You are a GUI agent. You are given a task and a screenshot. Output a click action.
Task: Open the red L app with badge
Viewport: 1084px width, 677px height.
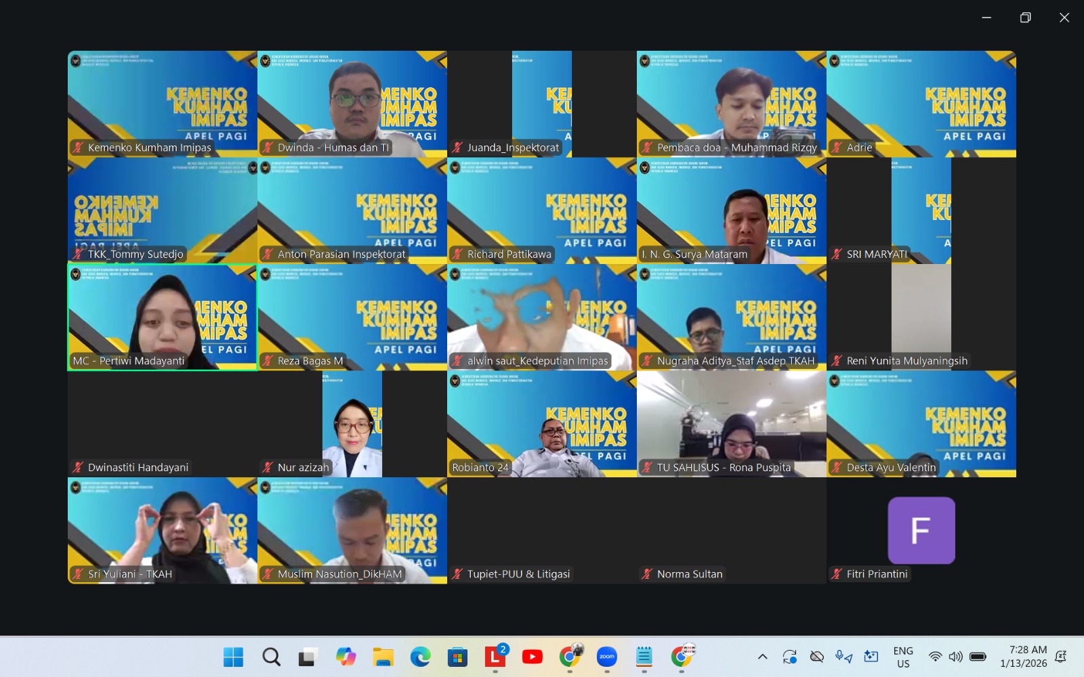[x=495, y=657]
